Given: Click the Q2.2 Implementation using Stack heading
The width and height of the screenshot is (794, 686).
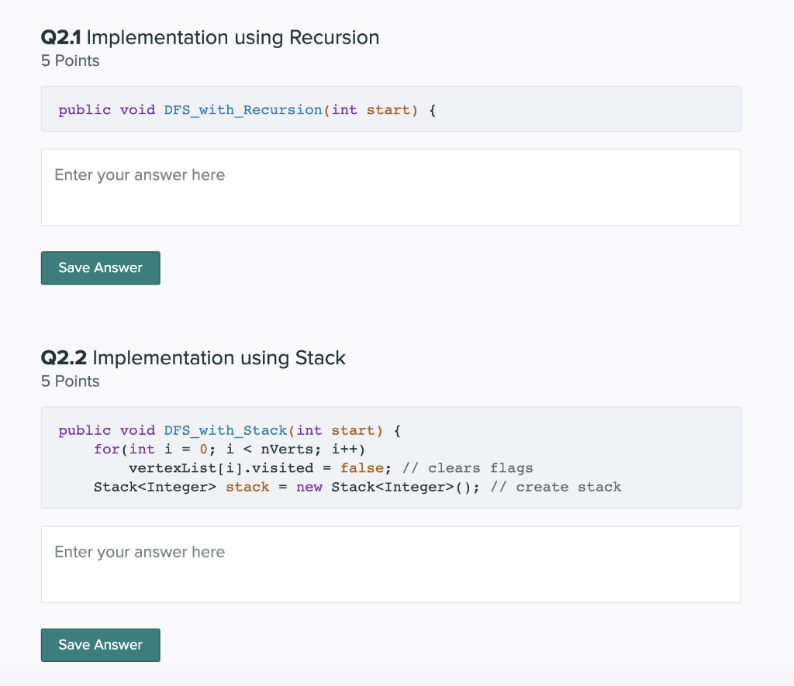Looking at the screenshot, I should tap(193, 357).
